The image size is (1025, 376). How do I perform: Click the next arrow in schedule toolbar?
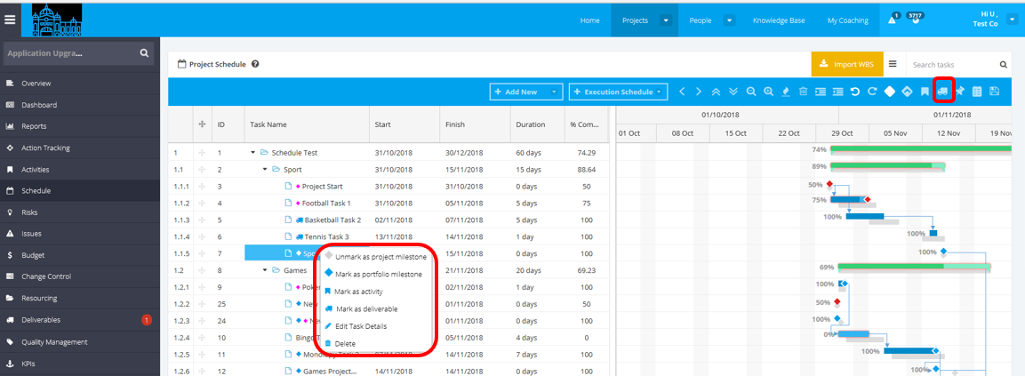coord(699,92)
